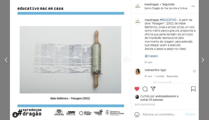Expand the hidden replies under the comment

coord(162,82)
